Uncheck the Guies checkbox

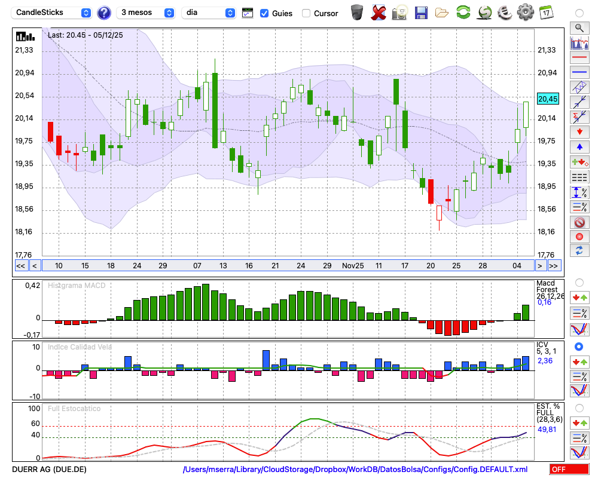click(x=264, y=13)
